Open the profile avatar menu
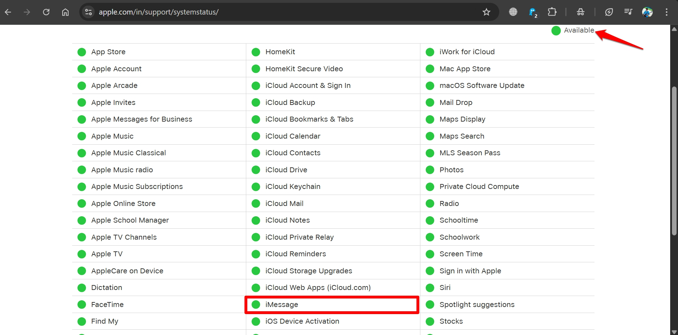Image resolution: width=678 pixels, height=335 pixels. pos(647,12)
